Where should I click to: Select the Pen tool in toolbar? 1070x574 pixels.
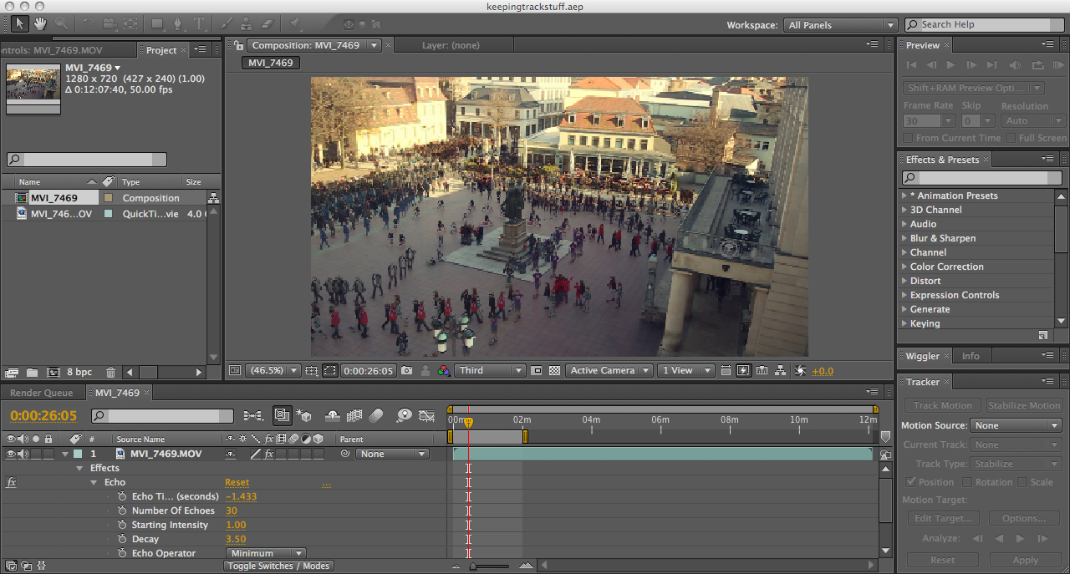(179, 23)
